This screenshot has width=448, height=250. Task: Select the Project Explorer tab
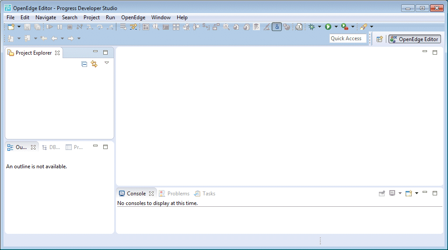(x=33, y=53)
